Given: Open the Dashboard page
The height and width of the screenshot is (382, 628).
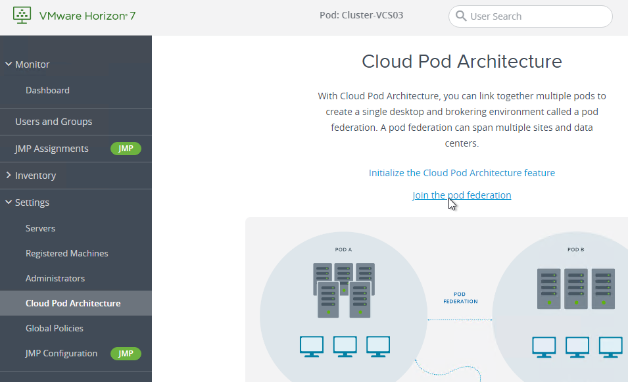Looking at the screenshot, I should [x=47, y=91].
